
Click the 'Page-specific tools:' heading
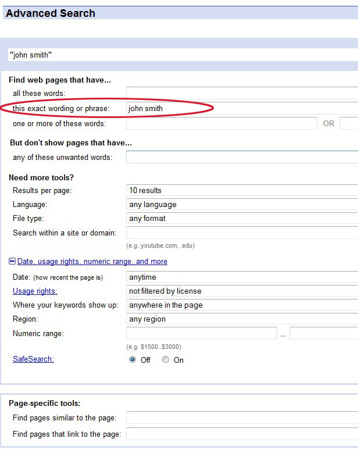pyautogui.click(x=45, y=403)
